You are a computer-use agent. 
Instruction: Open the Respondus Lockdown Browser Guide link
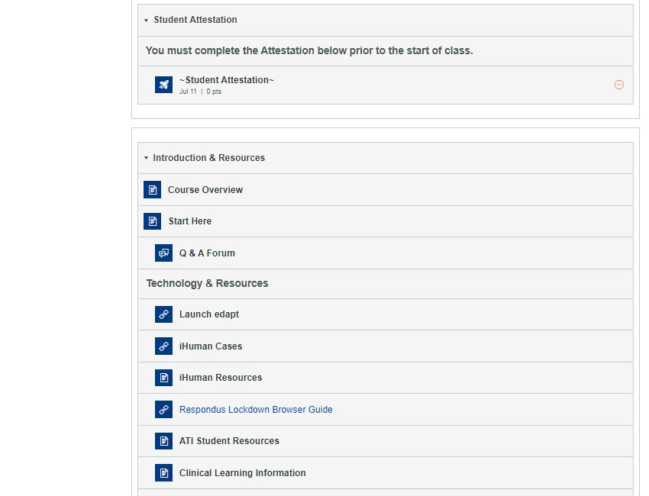[256, 410]
